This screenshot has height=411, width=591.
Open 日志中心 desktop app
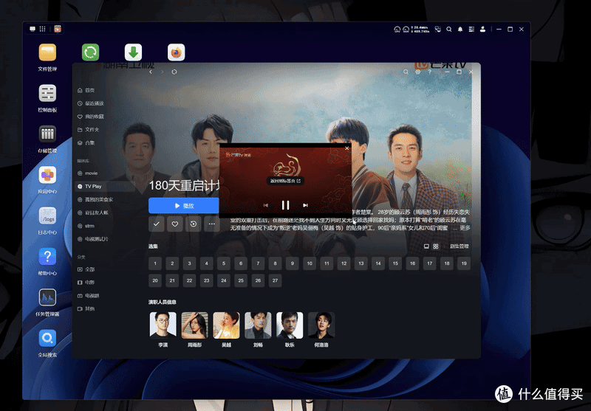pyautogui.click(x=47, y=216)
